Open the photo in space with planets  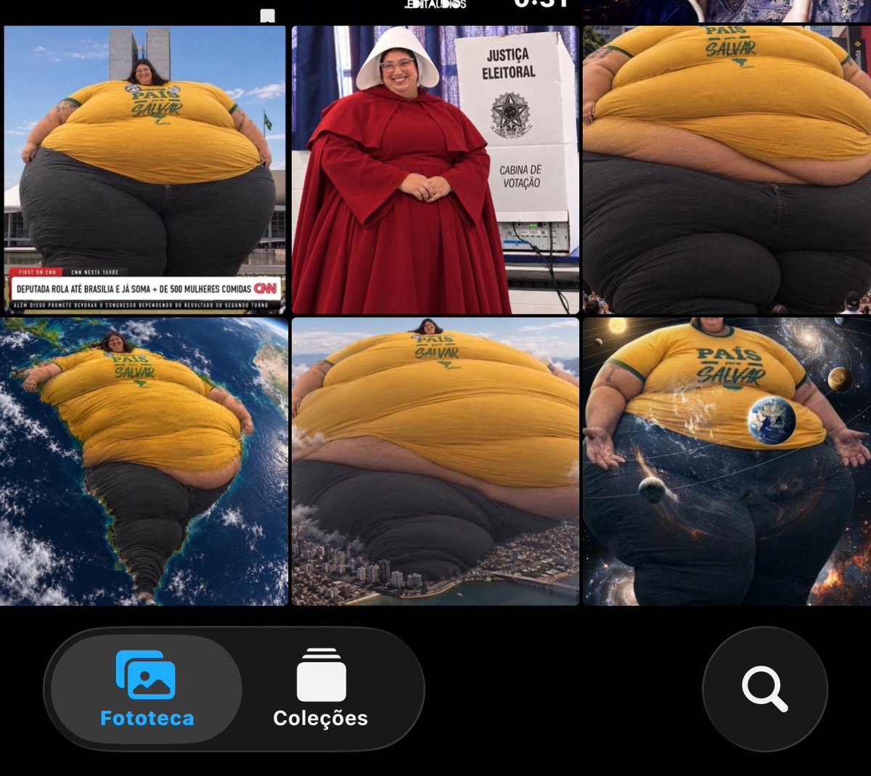(x=727, y=462)
